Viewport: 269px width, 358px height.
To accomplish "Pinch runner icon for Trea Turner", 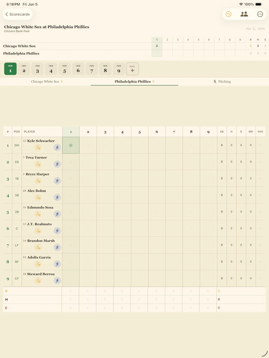I will coord(57,164).
